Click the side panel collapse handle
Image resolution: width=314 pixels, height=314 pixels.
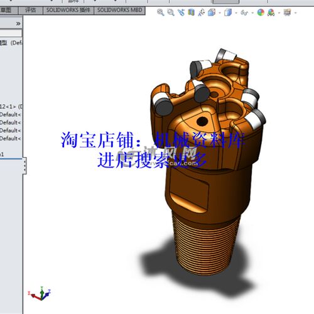tap(24, 165)
